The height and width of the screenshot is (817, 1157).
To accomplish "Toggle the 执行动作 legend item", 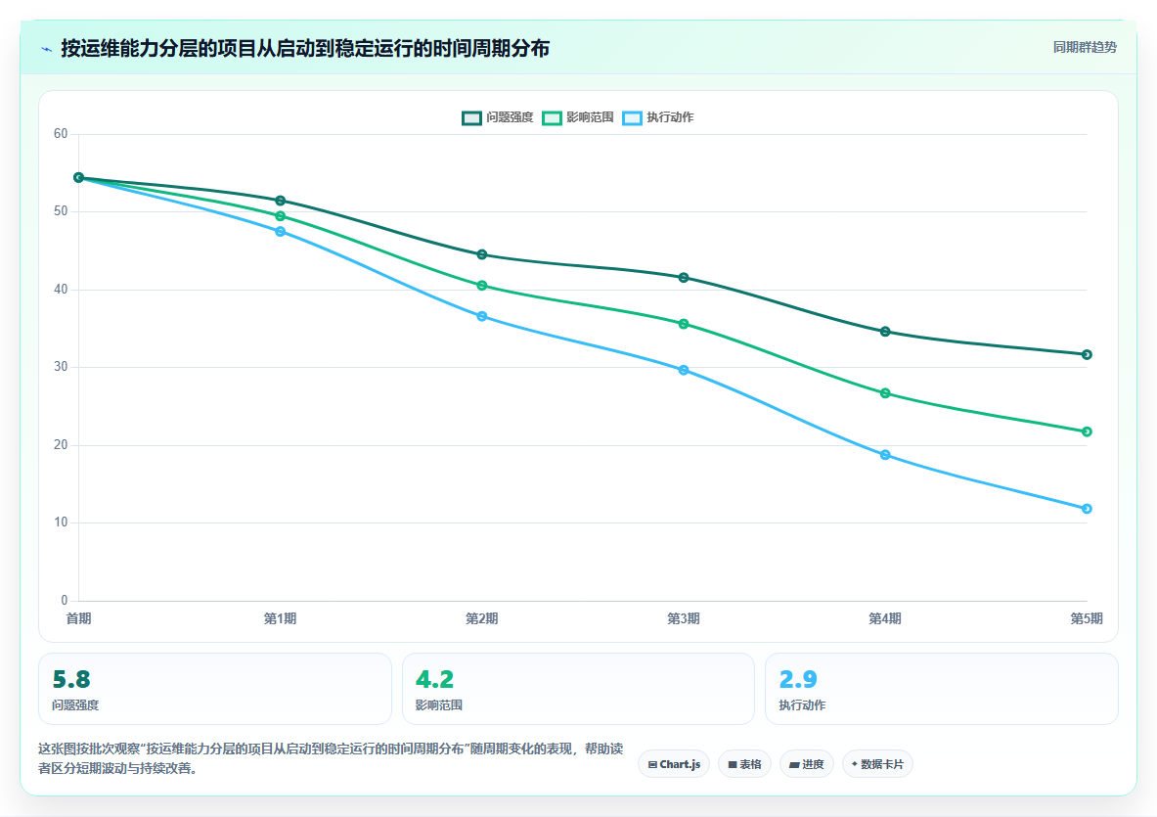I will [658, 117].
